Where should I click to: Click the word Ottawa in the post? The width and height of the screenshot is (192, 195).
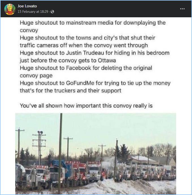click(x=107, y=61)
